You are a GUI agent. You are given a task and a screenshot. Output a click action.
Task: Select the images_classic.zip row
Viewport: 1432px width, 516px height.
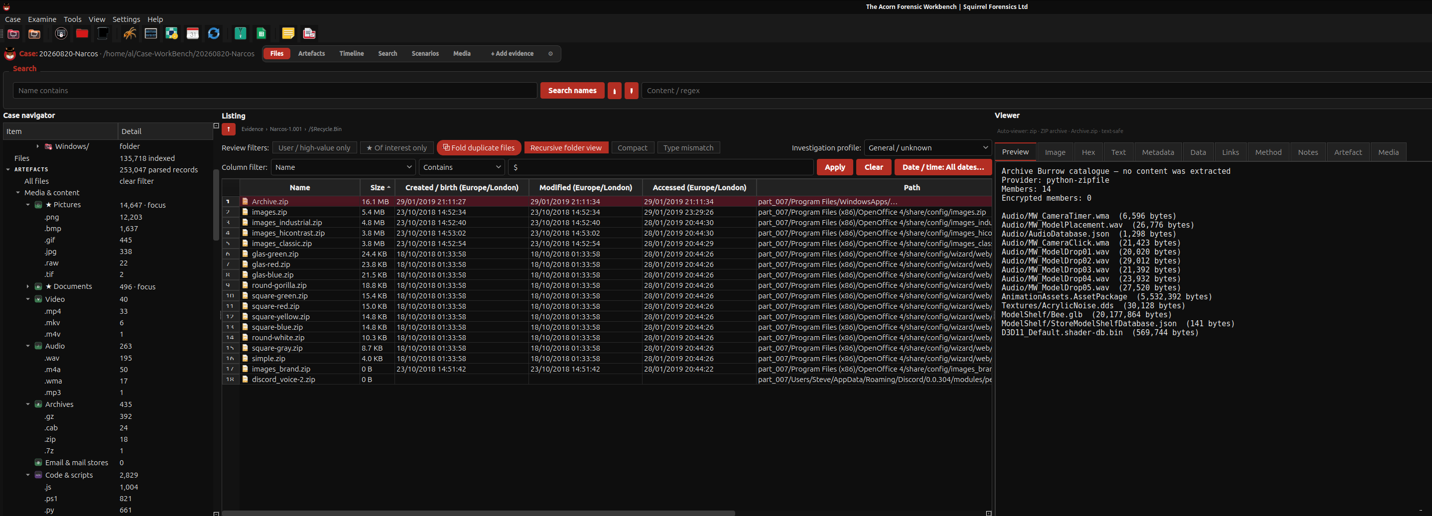(x=607, y=244)
